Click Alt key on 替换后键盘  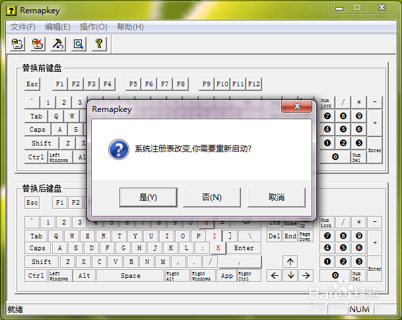[x=84, y=276]
